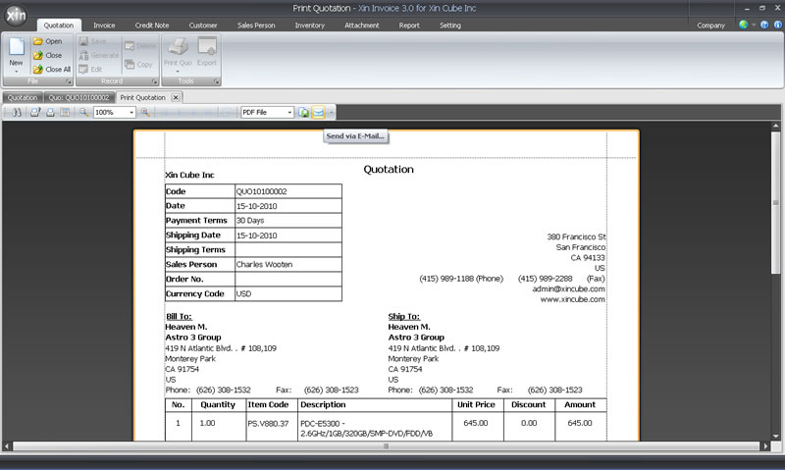Open the Attachment ribbon tab

361,26
